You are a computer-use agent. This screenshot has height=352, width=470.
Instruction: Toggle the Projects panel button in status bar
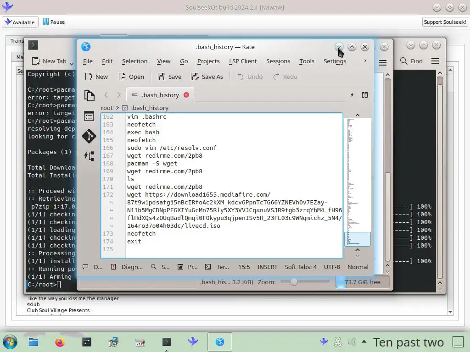(188, 267)
